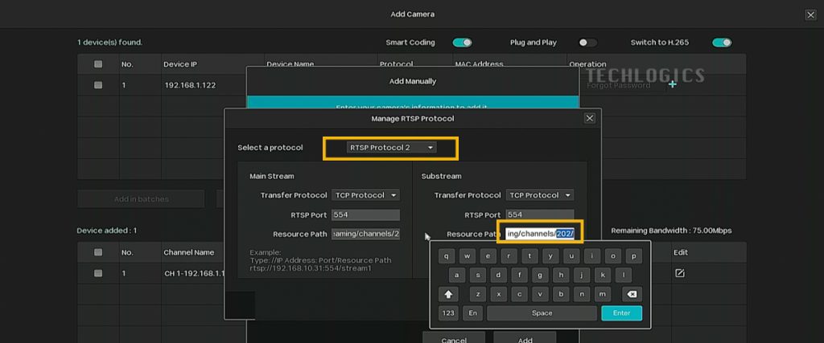Disable the Switch to H.265 toggle

tap(721, 43)
